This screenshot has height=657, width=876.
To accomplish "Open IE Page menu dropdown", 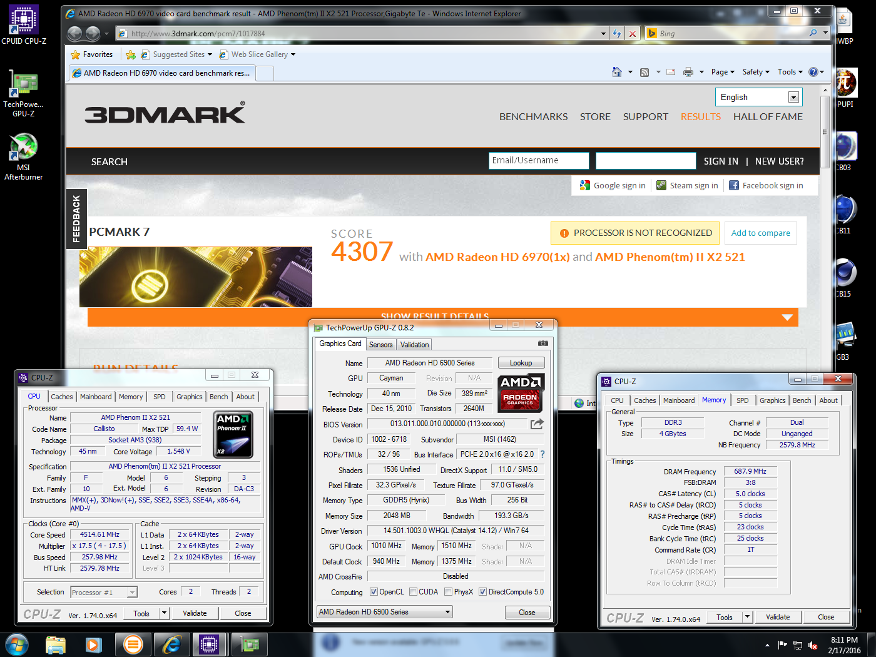I will click(723, 72).
